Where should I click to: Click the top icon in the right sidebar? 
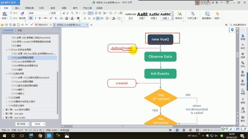point(243,36)
